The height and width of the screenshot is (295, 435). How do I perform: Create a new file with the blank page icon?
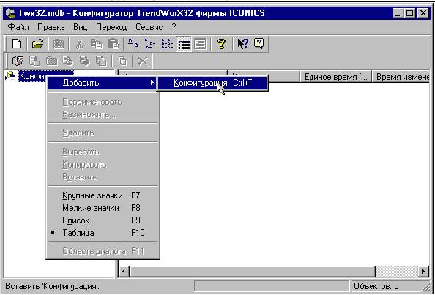point(16,44)
